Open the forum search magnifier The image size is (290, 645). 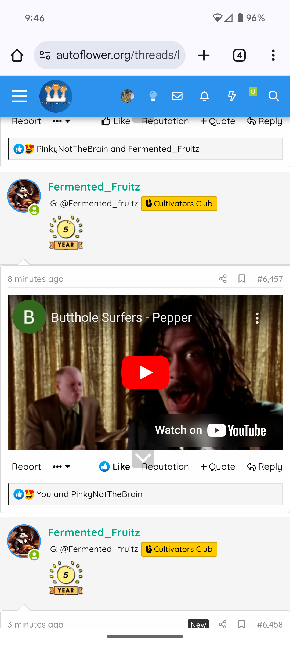click(274, 96)
